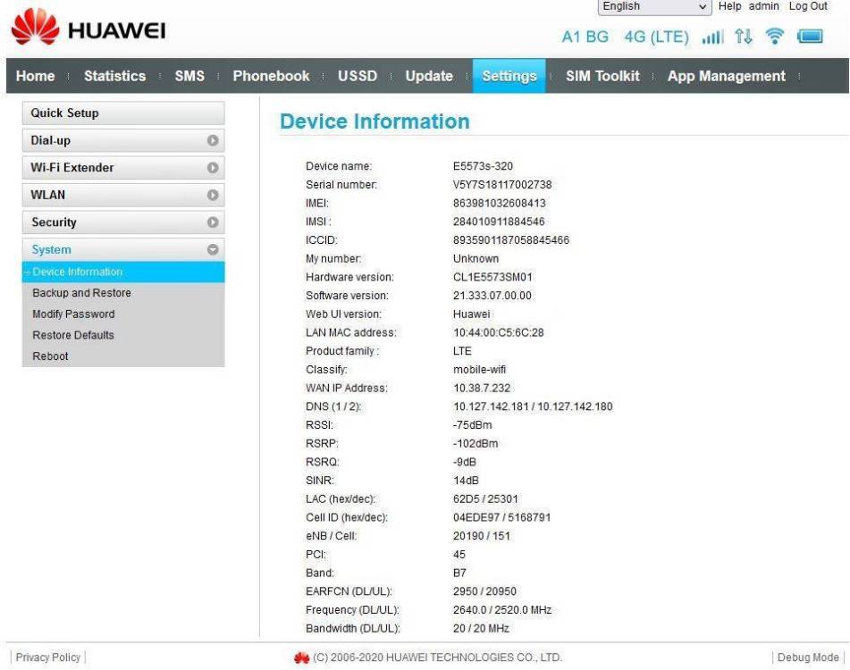
Task: Collapse the System section arrow
Action: tap(213, 250)
